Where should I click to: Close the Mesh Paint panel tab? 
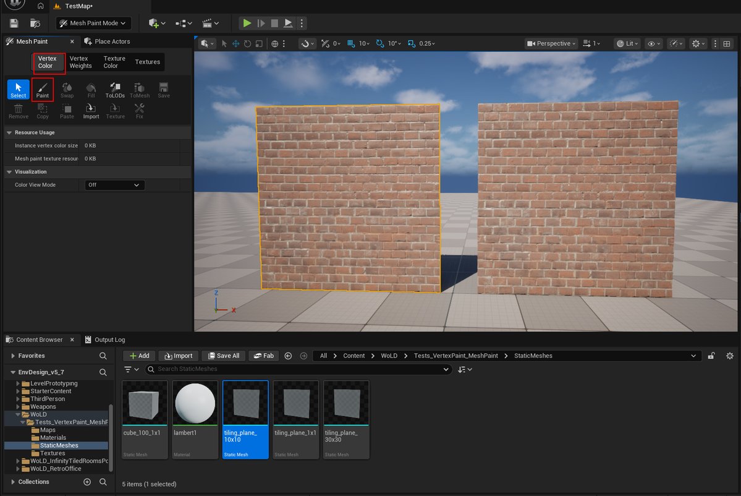72,41
